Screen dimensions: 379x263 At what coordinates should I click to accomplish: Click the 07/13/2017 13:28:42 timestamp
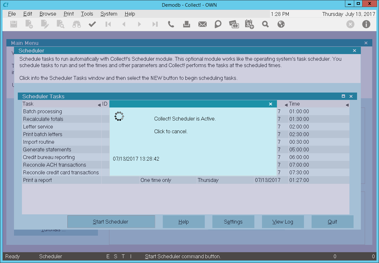136,159
